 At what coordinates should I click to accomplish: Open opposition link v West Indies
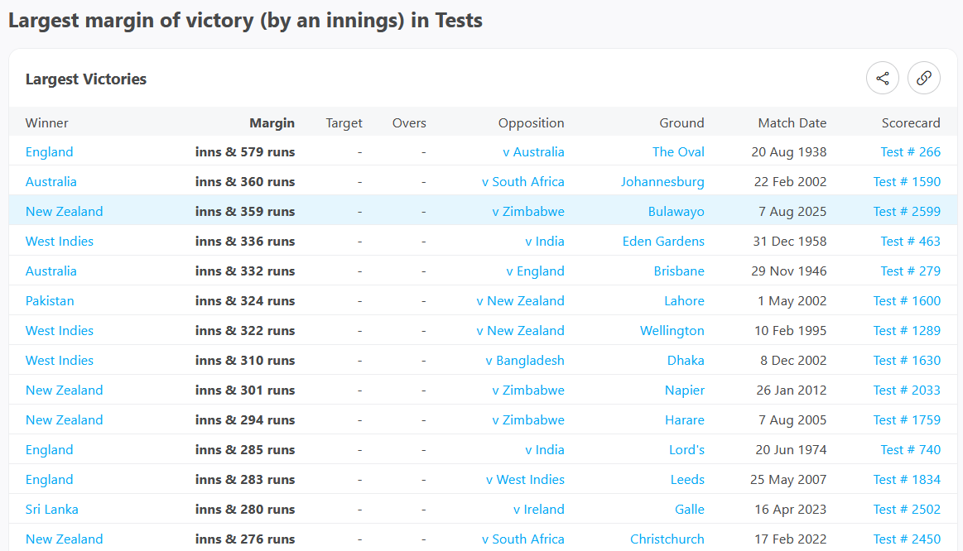point(525,480)
